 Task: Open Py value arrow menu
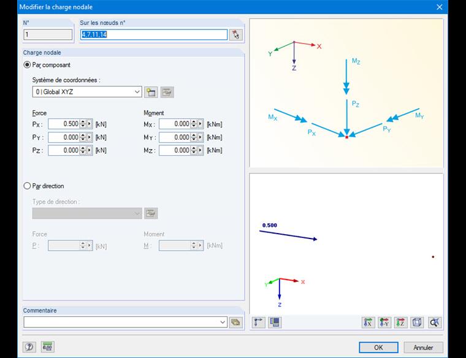coord(90,137)
